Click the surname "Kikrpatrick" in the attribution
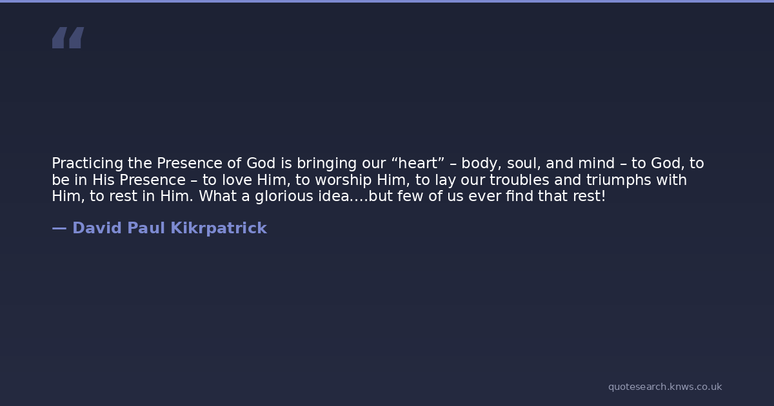The image size is (774, 406). 218,228
